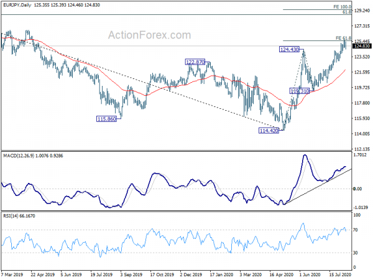Viewport: 373px width, 280px height.
Task: Click the 127.315 price axis value
Action: tap(362, 26)
